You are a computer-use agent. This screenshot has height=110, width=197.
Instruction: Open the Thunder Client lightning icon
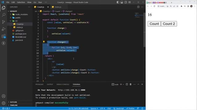(3, 43)
